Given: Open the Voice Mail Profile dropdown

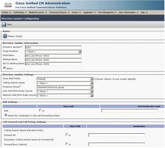Looking at the screenshot, I should pos(65,79).
